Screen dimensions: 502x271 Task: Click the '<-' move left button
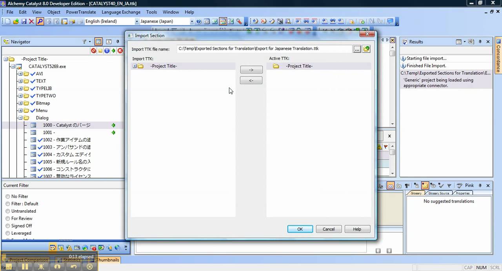click(x=251, y=80)
